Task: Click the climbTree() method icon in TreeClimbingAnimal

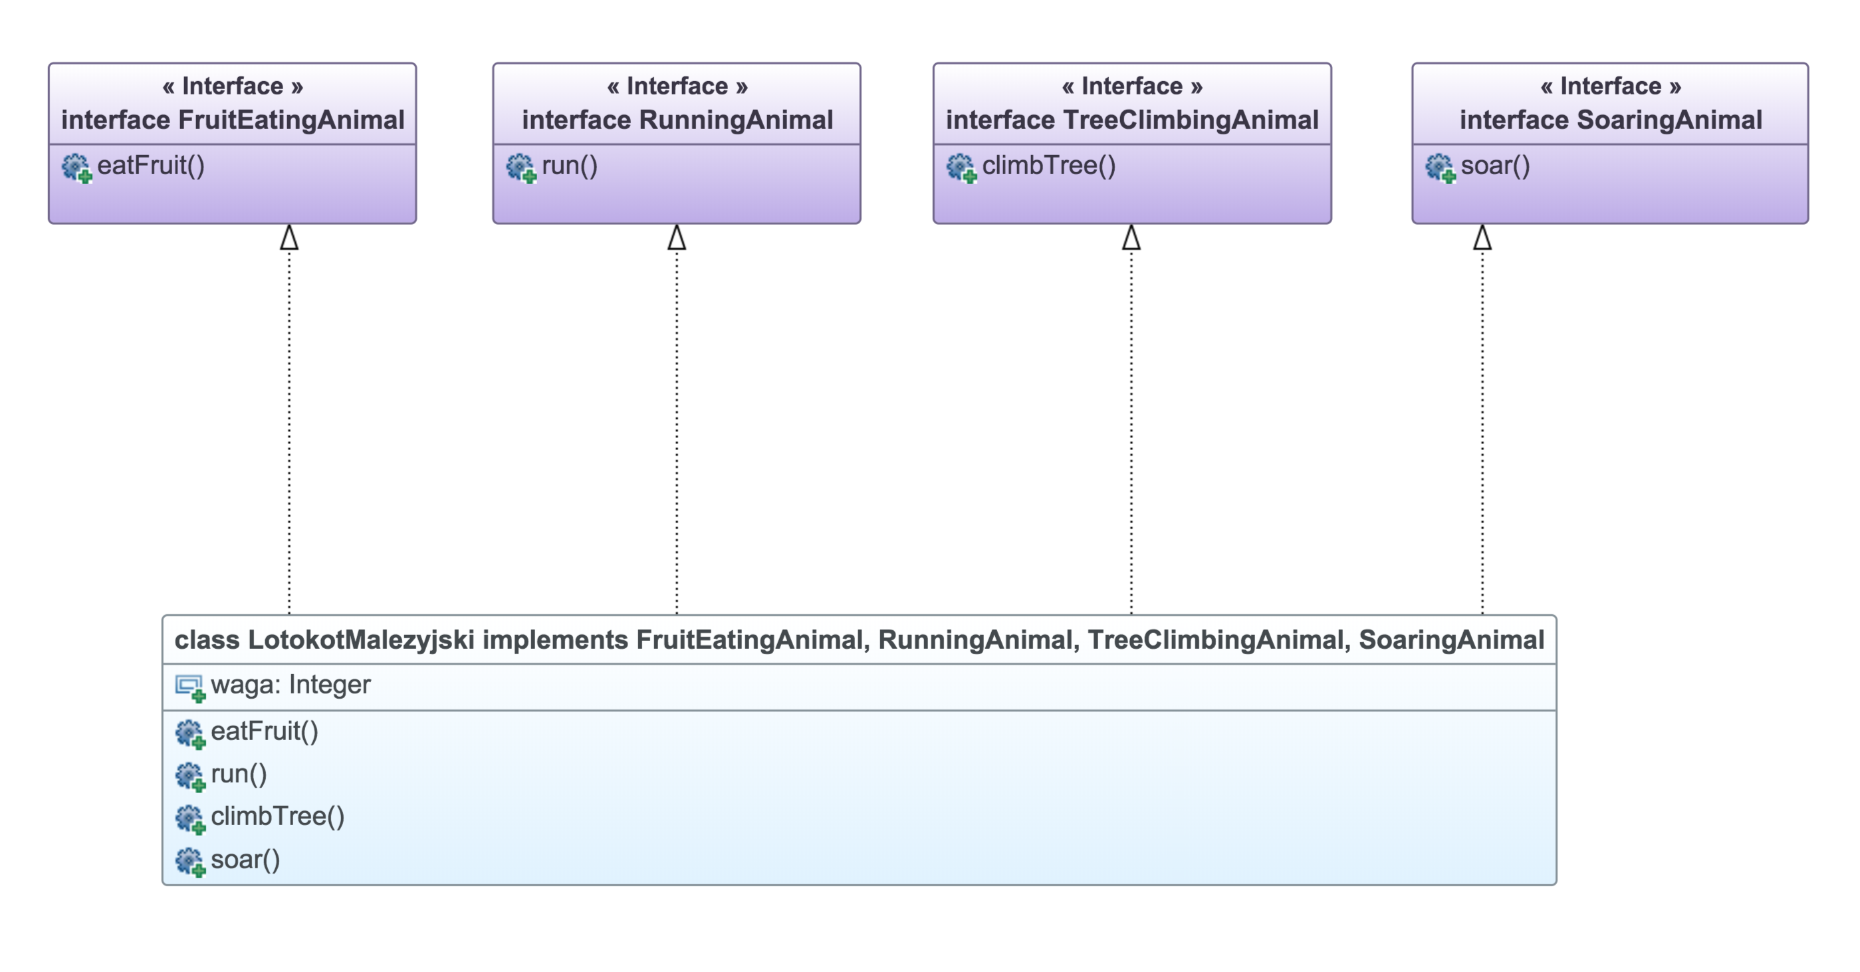Action: point(961,168)
